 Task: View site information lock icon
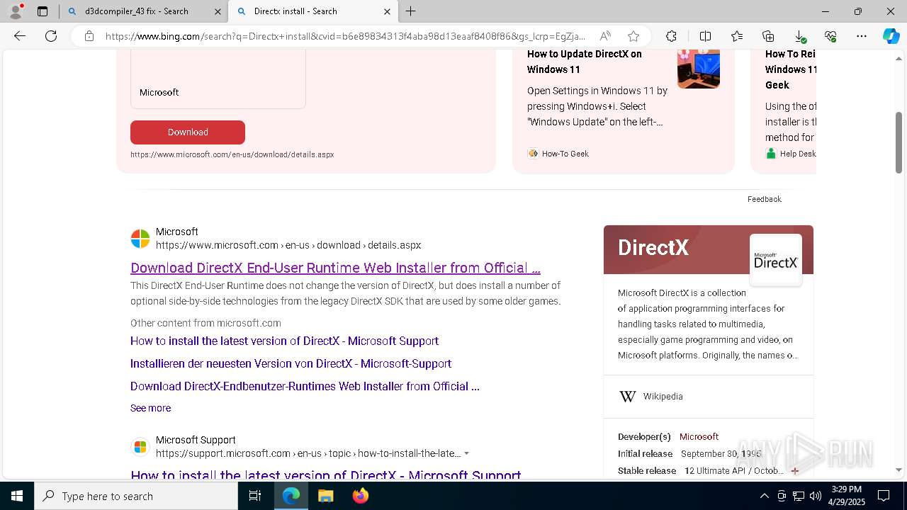click(x=89, y=36)
